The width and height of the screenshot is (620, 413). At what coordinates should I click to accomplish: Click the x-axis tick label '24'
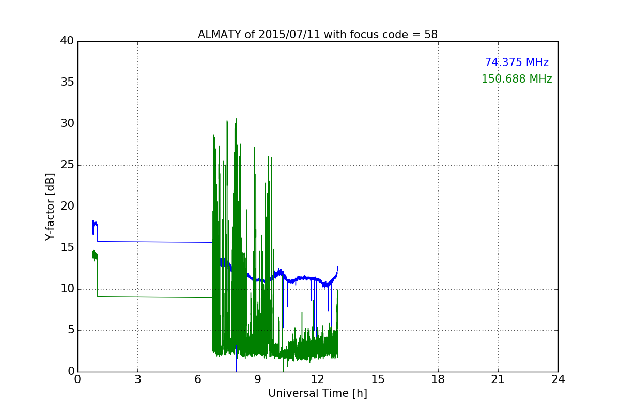tap(558, 379)
